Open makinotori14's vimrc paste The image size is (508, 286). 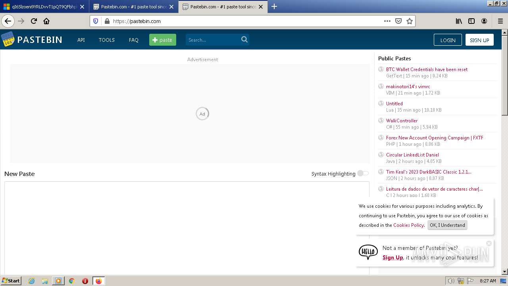click(x=408, y=86)
